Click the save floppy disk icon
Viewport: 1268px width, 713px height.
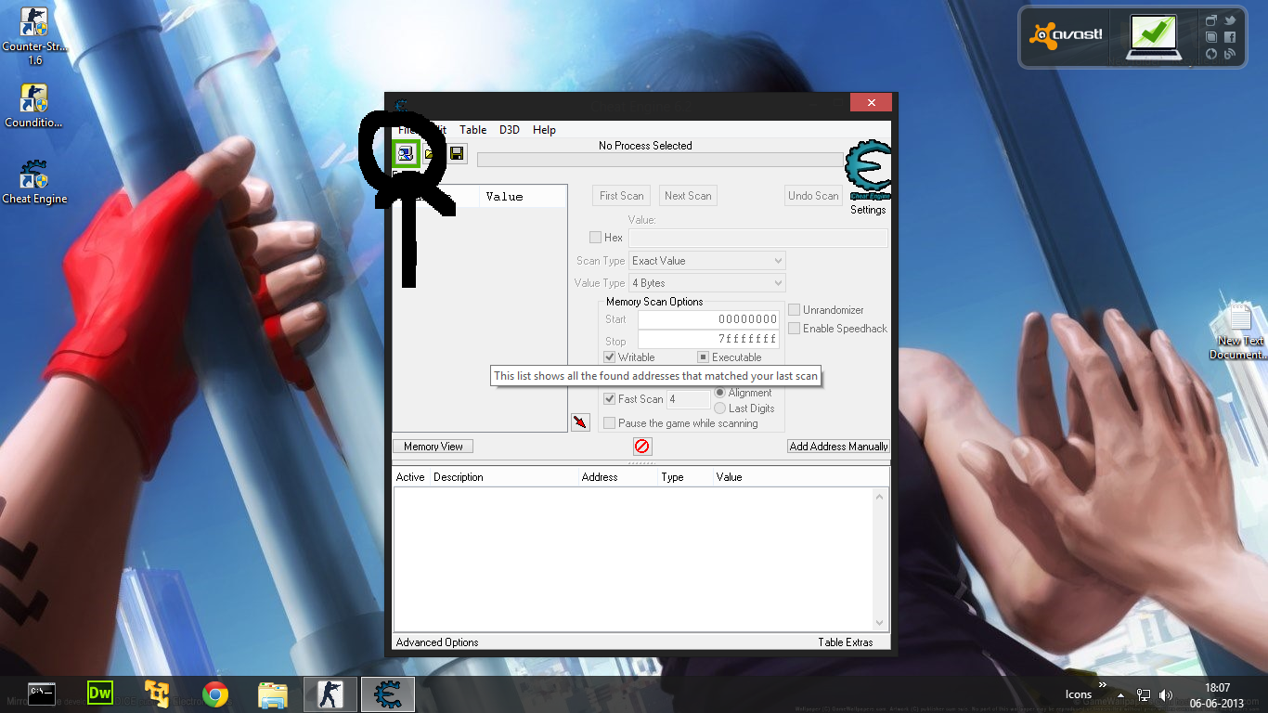point(457,153)
